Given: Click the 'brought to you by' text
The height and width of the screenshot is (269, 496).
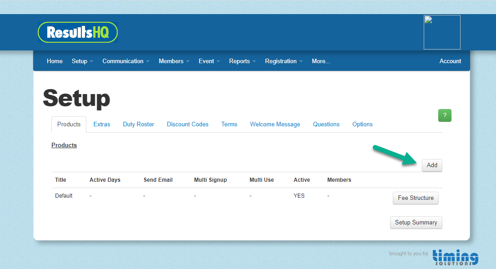Looking at the screenshot, I should click(x=408, y=254).
